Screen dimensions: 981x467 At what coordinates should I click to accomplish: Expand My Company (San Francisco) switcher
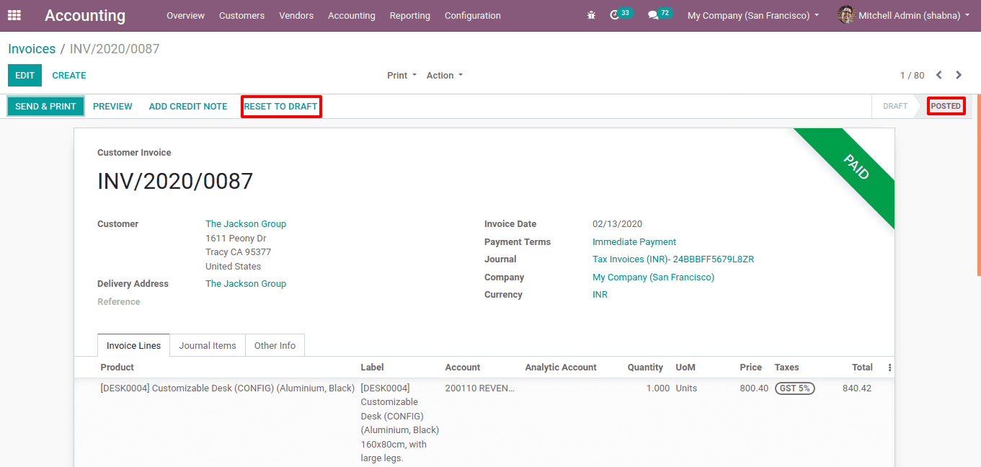pyautogui.click(x=753, y=15)
